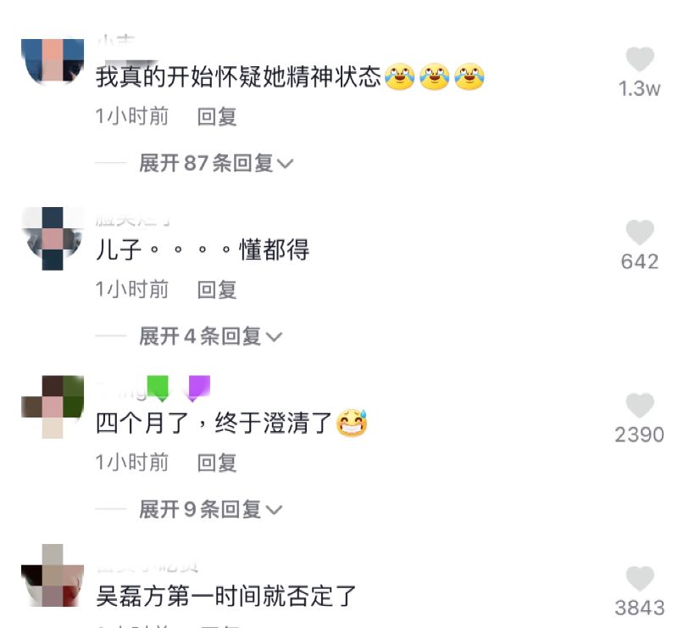Open username above 我真的开始怀疑 comment
The width and height of the screenshot is (678, 628).
pos(116,41)
